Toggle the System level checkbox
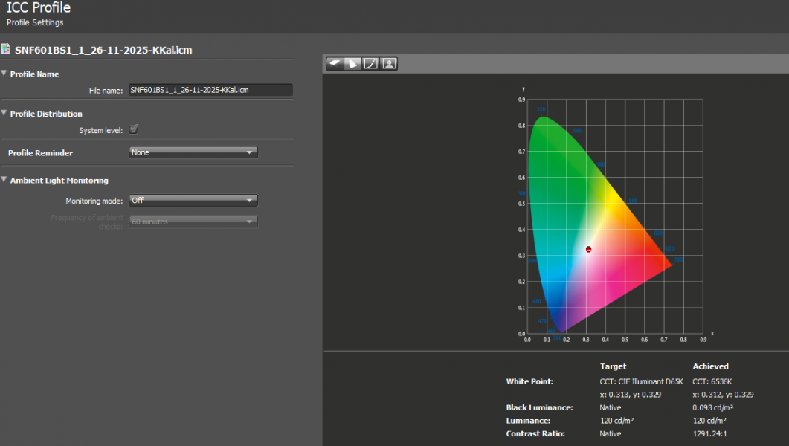Screen dimensions: 789x446 pos(134,130)
